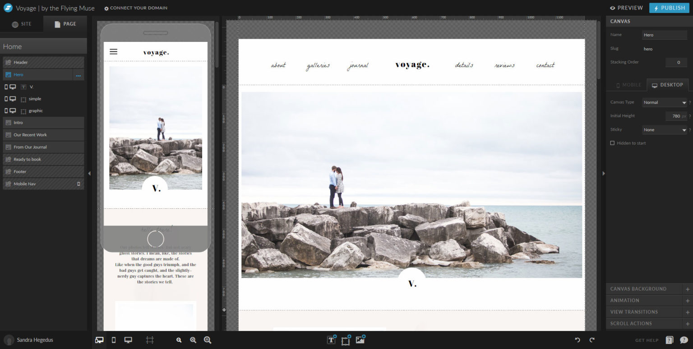Open the Sticky dropdown
This screenshot has width=693, height=349.
pyautogui.click(x=664, y=130)
